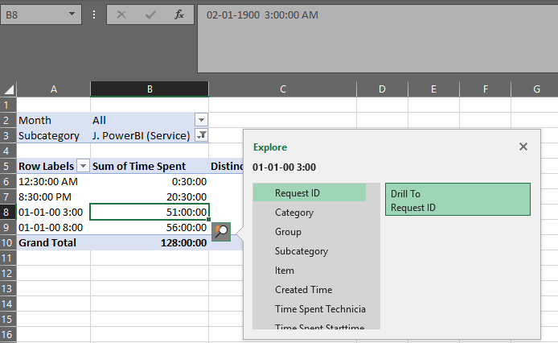Click the formula bar Cancel X icon
The height and width of the screenshot is (343, 558).
click(121, 14)
